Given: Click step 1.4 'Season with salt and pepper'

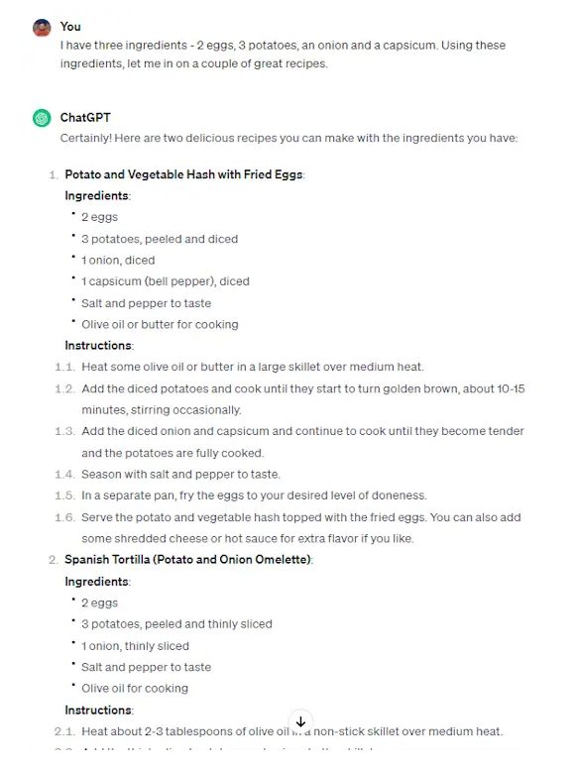Looking at the screenshot, I should pyautogui.click(x=180, y=474).
